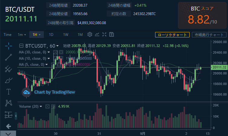Select the crosshair cursor tool
228x136 pixels.
pos(8,46)
